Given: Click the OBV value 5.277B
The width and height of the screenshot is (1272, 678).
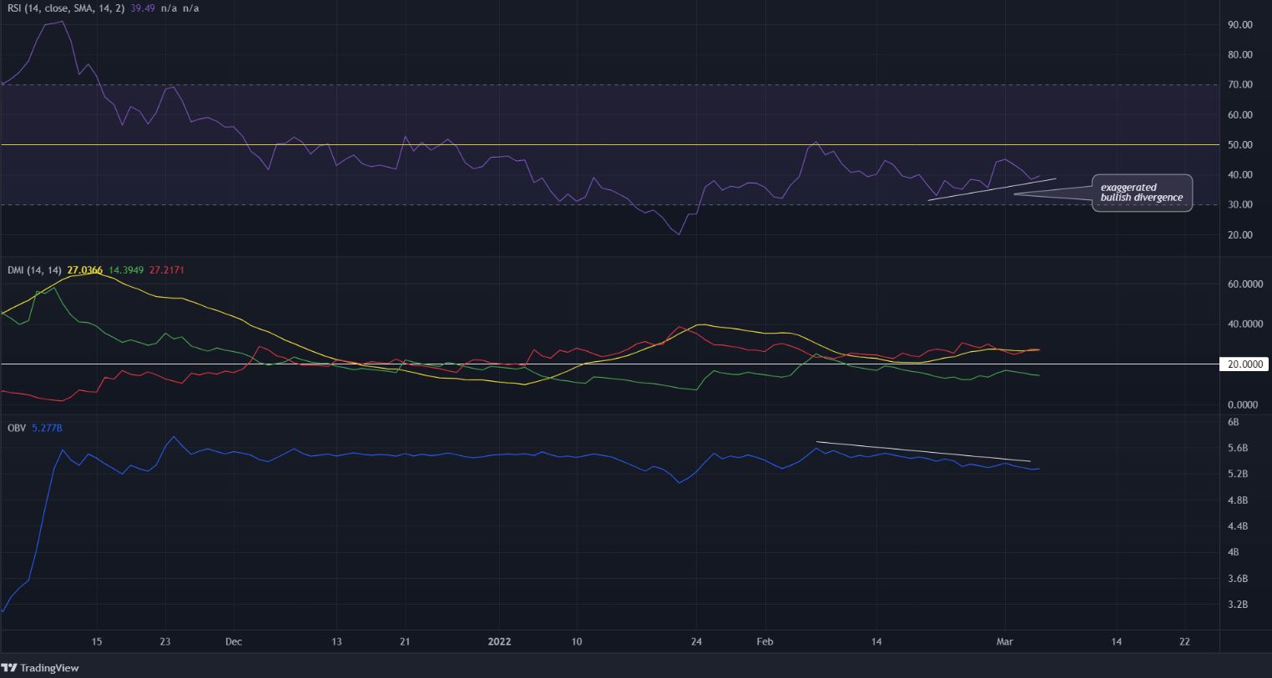Looking at the screenshot, I should point(47,426).
